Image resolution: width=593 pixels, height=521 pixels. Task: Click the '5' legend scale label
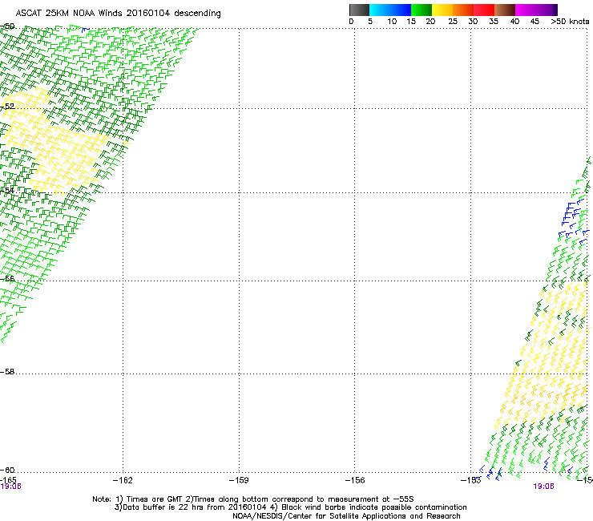tap(370, 22)
